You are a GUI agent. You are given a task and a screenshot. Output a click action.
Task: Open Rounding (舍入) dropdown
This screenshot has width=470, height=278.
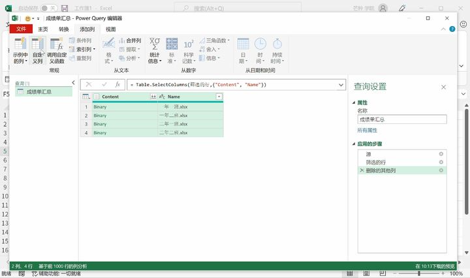click(x=210, y=49)
